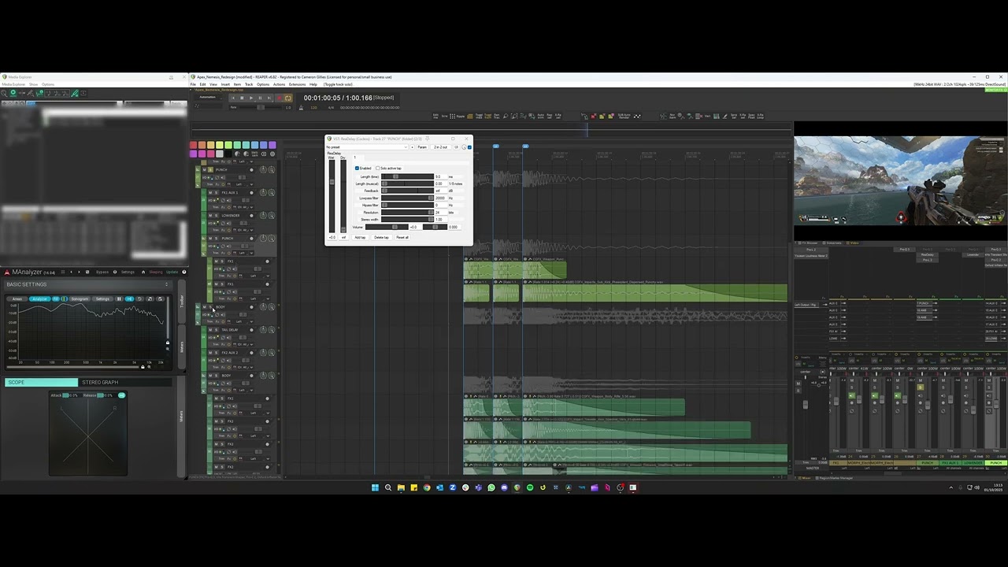Mute the LOWENDER track
Viewport: 1008px width, 567px height.
210,216
